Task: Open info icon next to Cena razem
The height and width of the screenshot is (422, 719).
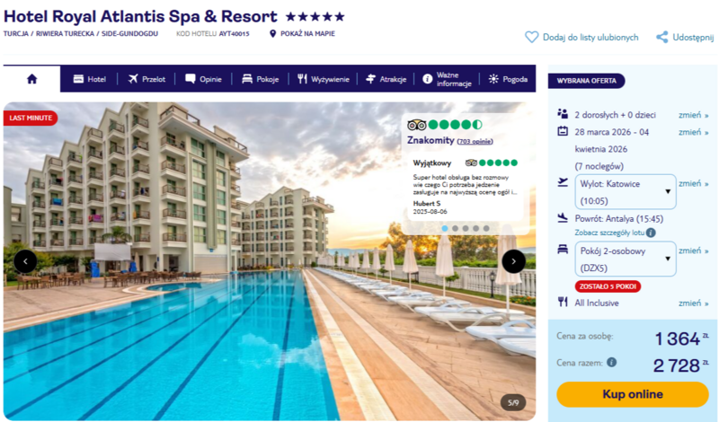Action: point(612,363)
